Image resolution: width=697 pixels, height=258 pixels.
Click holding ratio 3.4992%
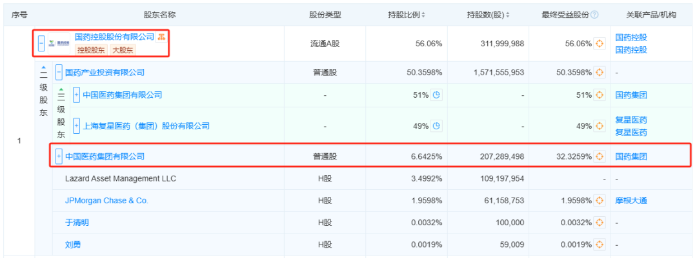[427, 179]
